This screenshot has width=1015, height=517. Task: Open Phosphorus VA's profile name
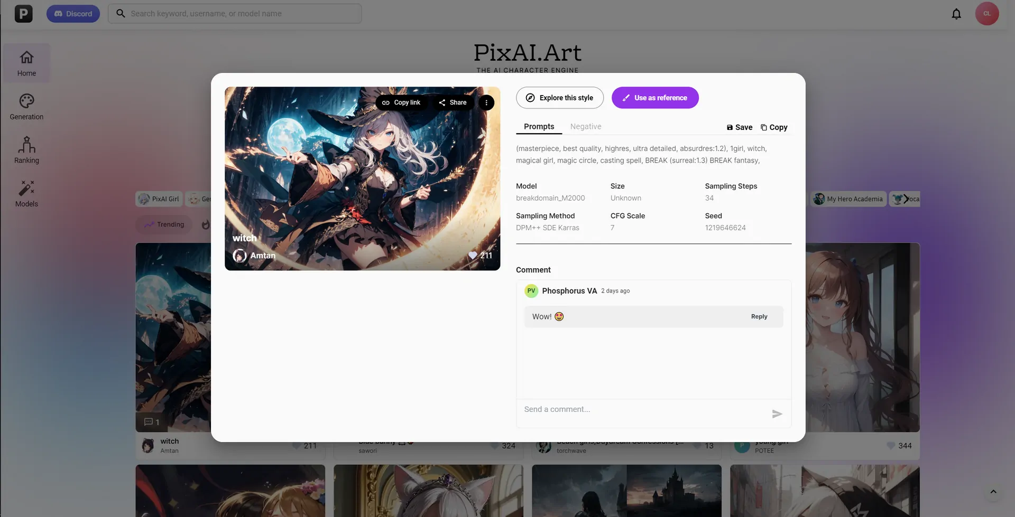(569, 291)
